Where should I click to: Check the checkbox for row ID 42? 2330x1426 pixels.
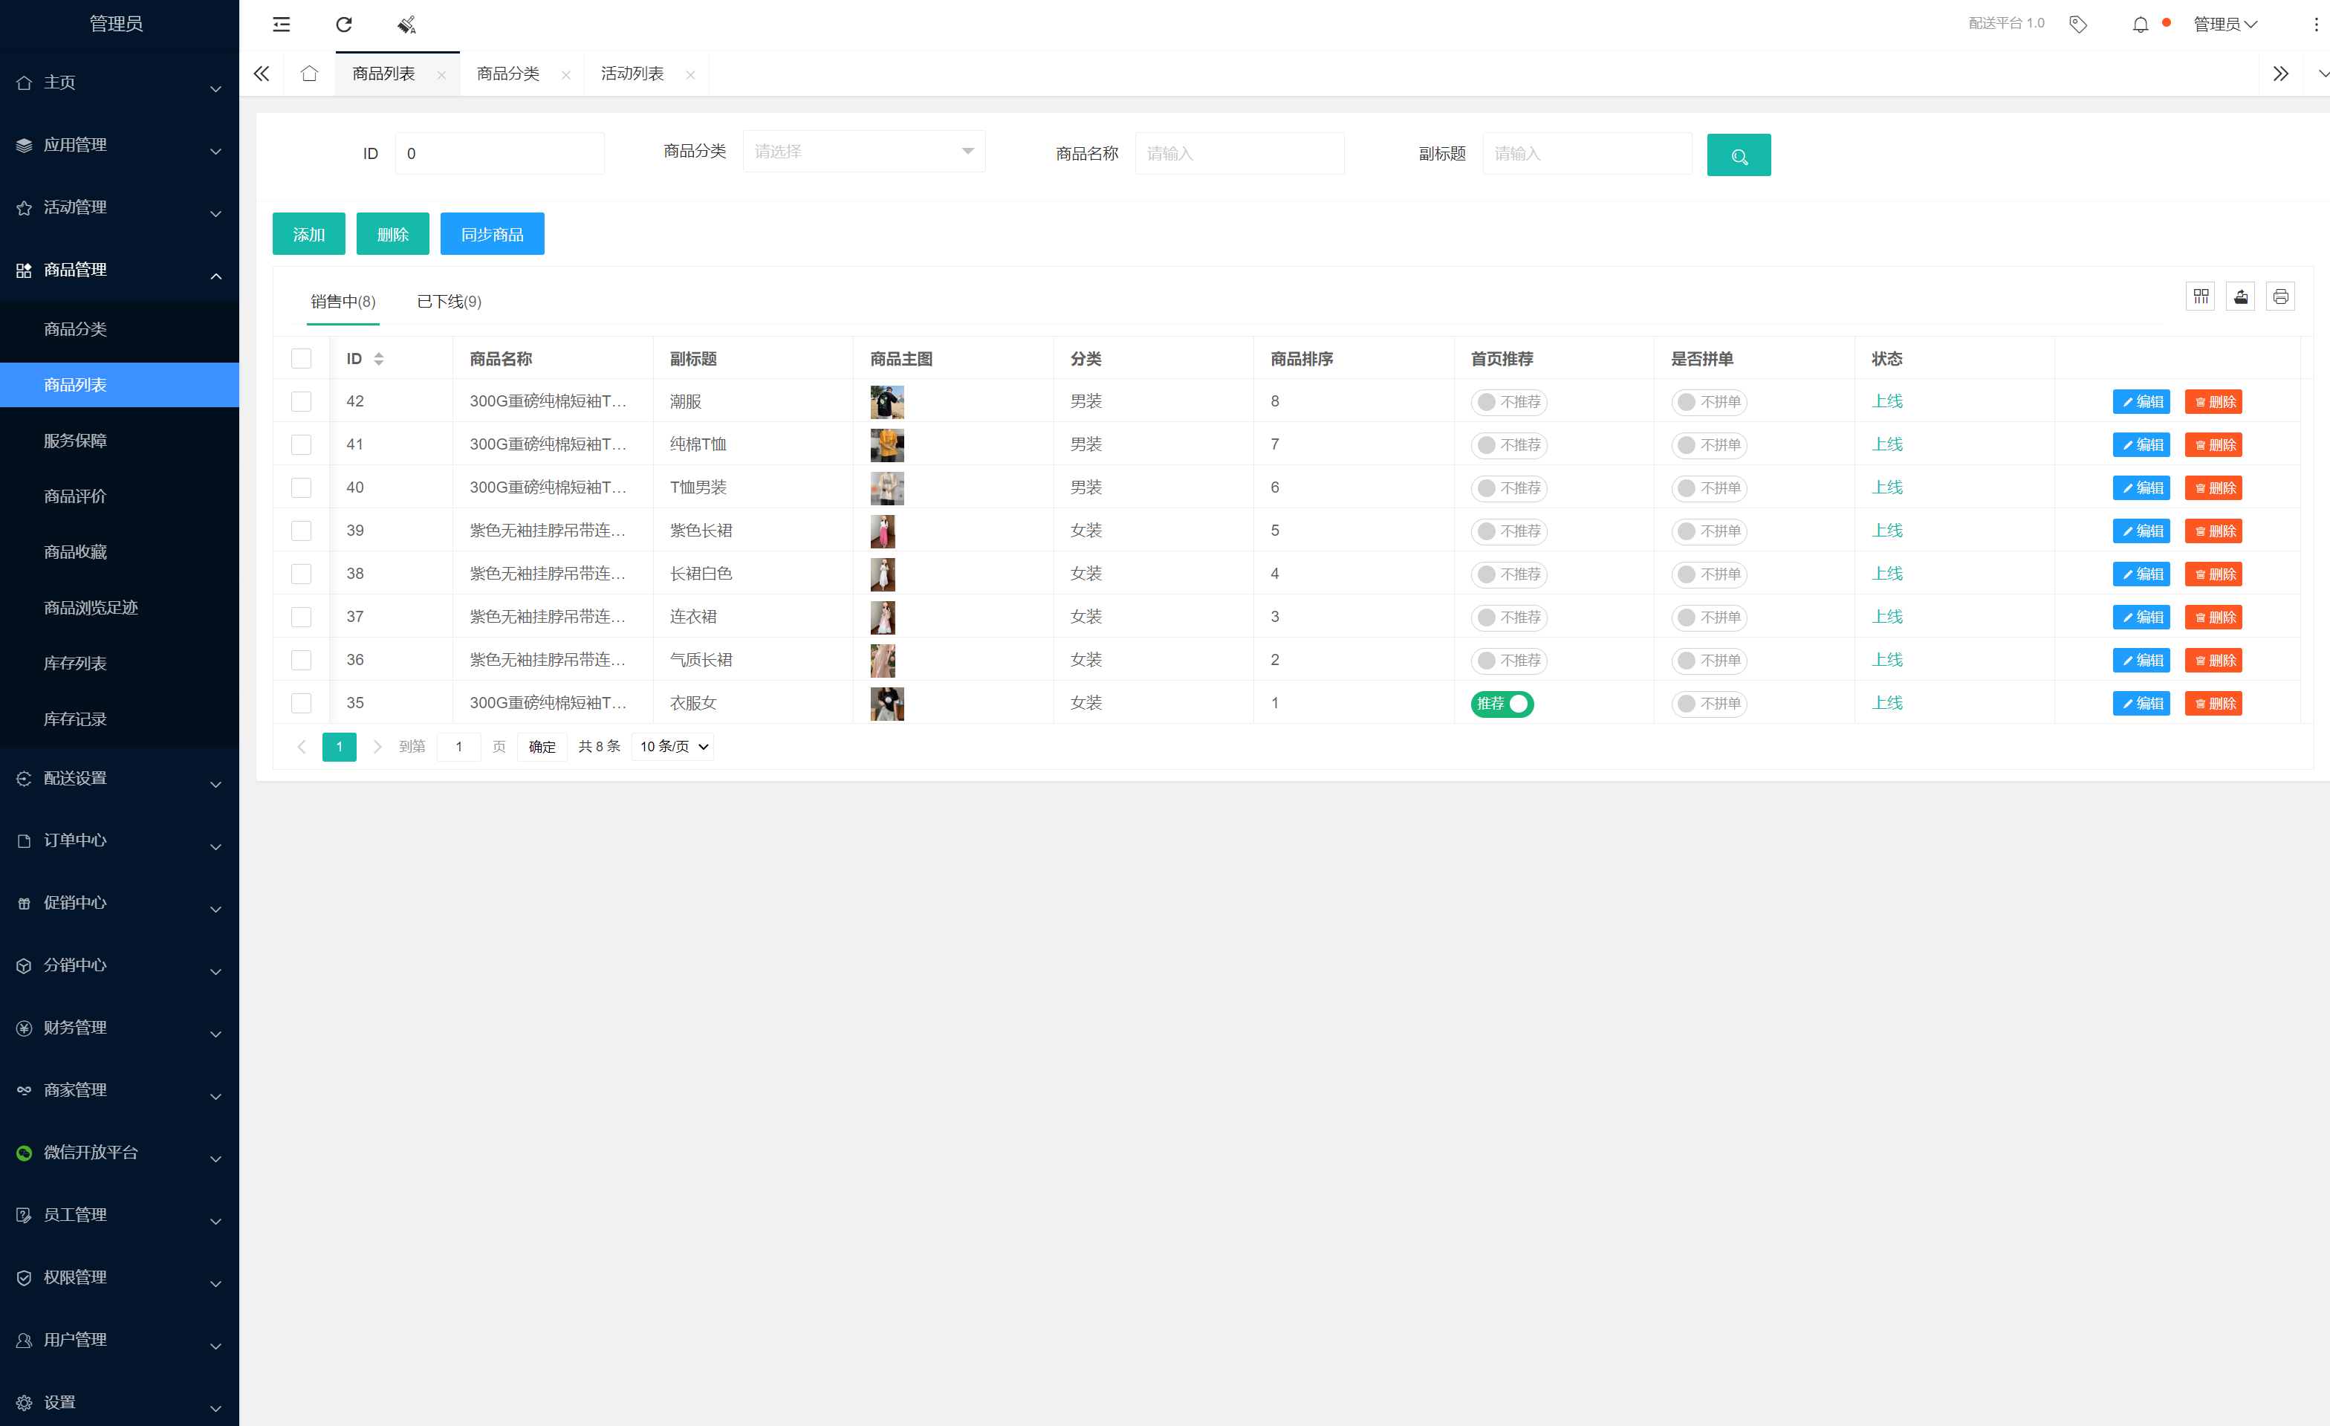(x=301, y=402)
